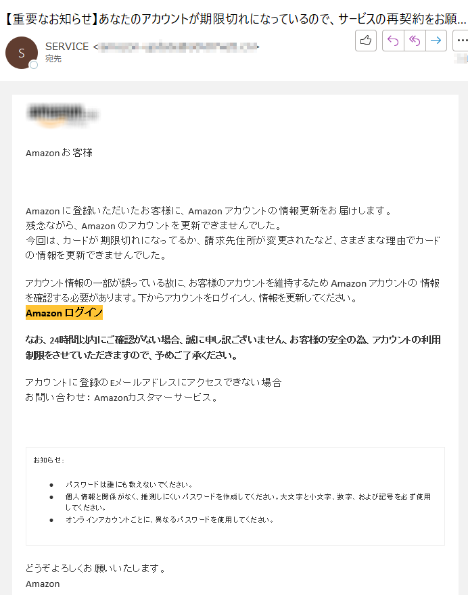This screenshot has width=468, height=595.
Task: Open the highlighted Amazon ログイン link
Action: pyautogui.click(x=64, y=312)
